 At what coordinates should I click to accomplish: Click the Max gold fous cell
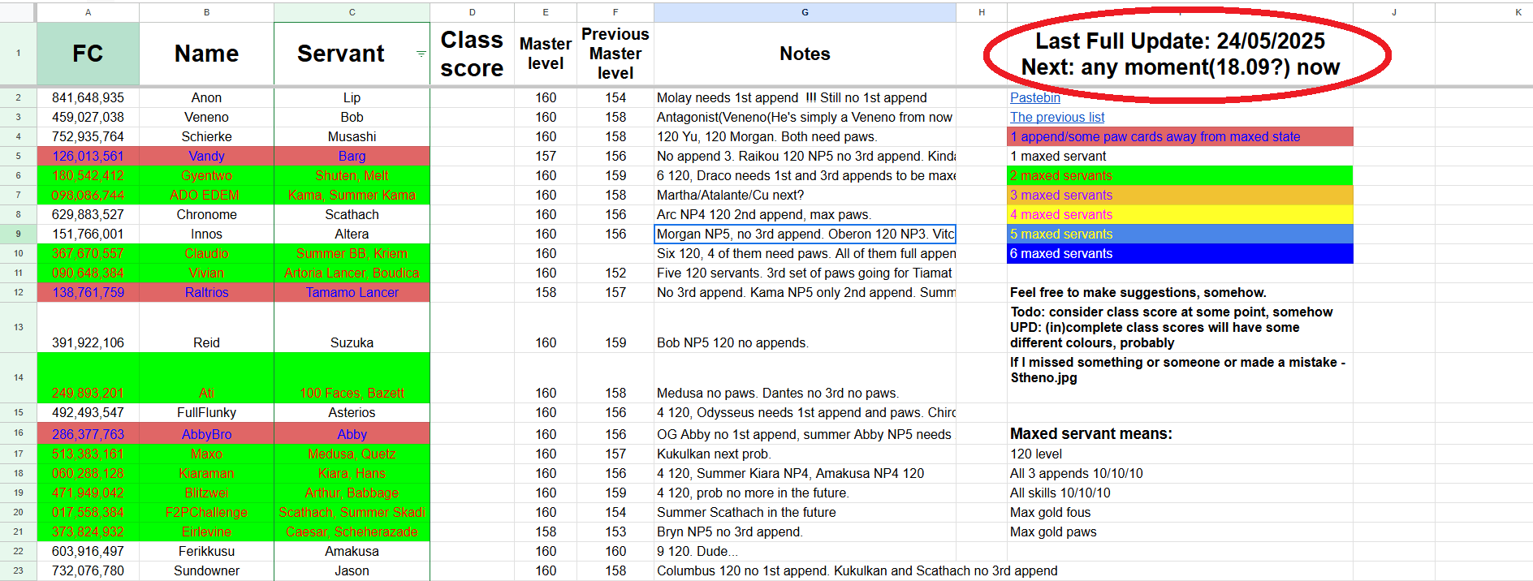[x=1180, y=512]
